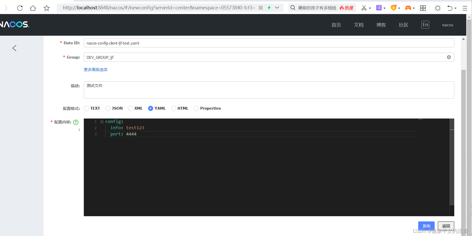Image resolution: width=472 pixels, height=236 pixels.
Task: Go back with sidebar left chevron
Action: [x=14, y=48]
